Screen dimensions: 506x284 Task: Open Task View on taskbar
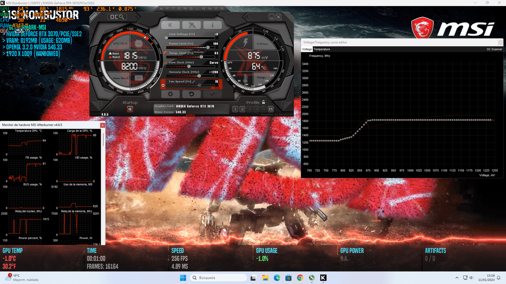pyautogui.click(x=253, y=277)
